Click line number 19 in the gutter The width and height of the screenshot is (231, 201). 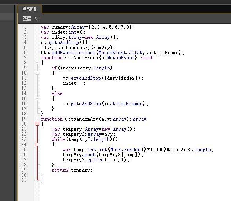click(24, 119)
